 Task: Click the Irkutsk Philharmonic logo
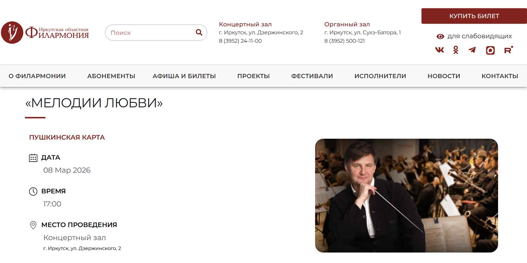(45, 32)
